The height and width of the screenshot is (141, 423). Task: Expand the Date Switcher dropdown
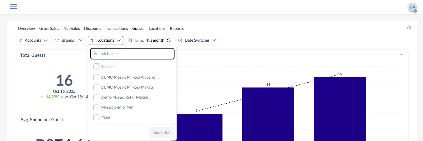click(197, 40)
